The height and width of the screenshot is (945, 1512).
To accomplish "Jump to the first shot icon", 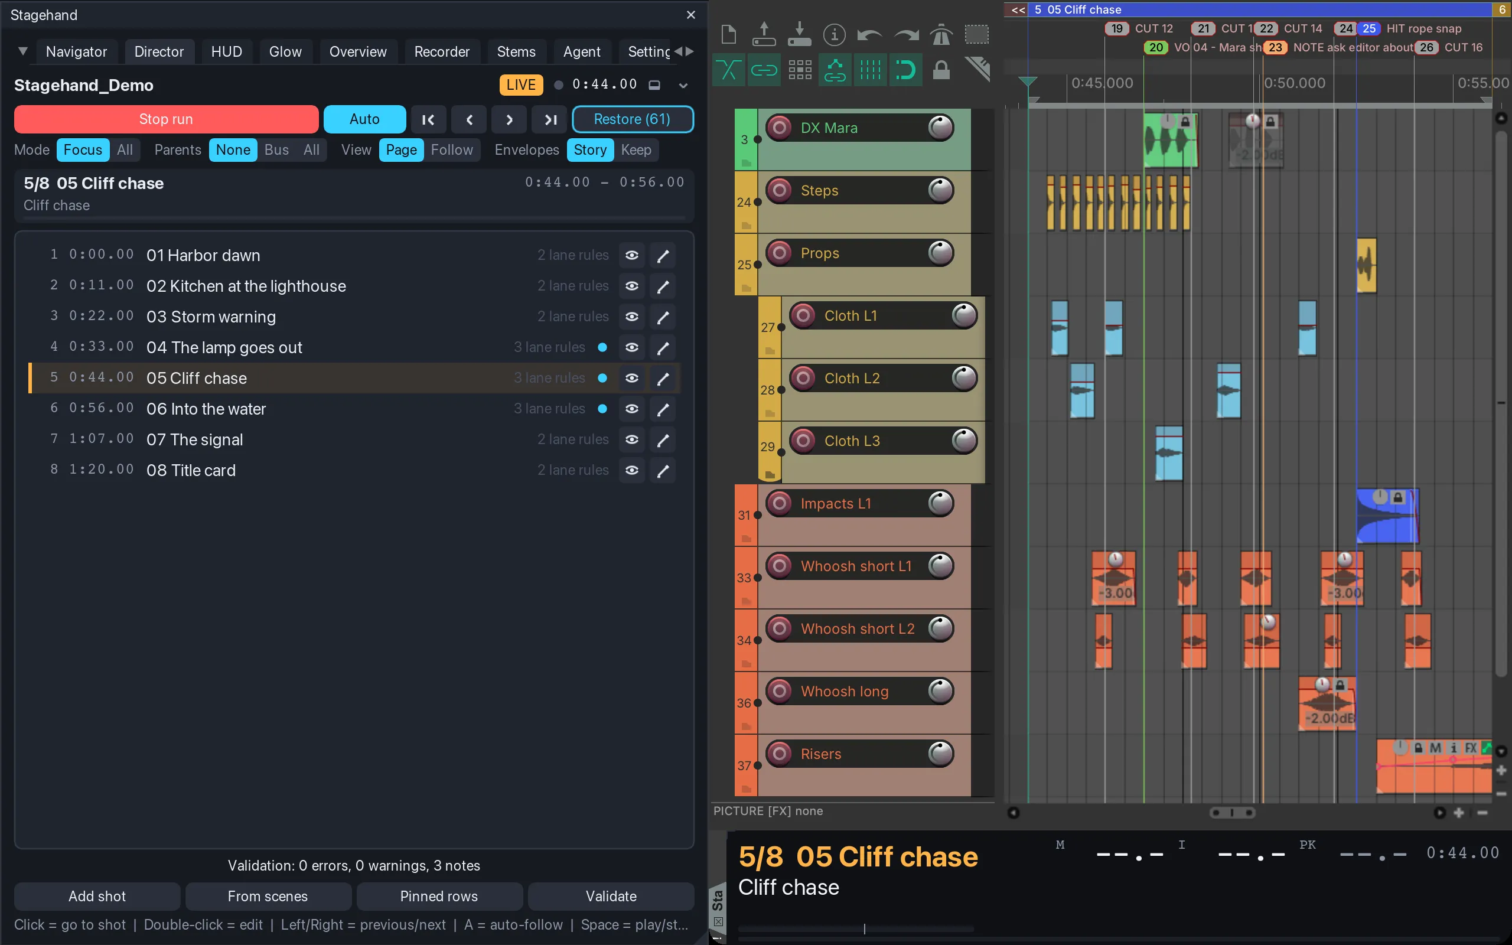I will [429, 119].
